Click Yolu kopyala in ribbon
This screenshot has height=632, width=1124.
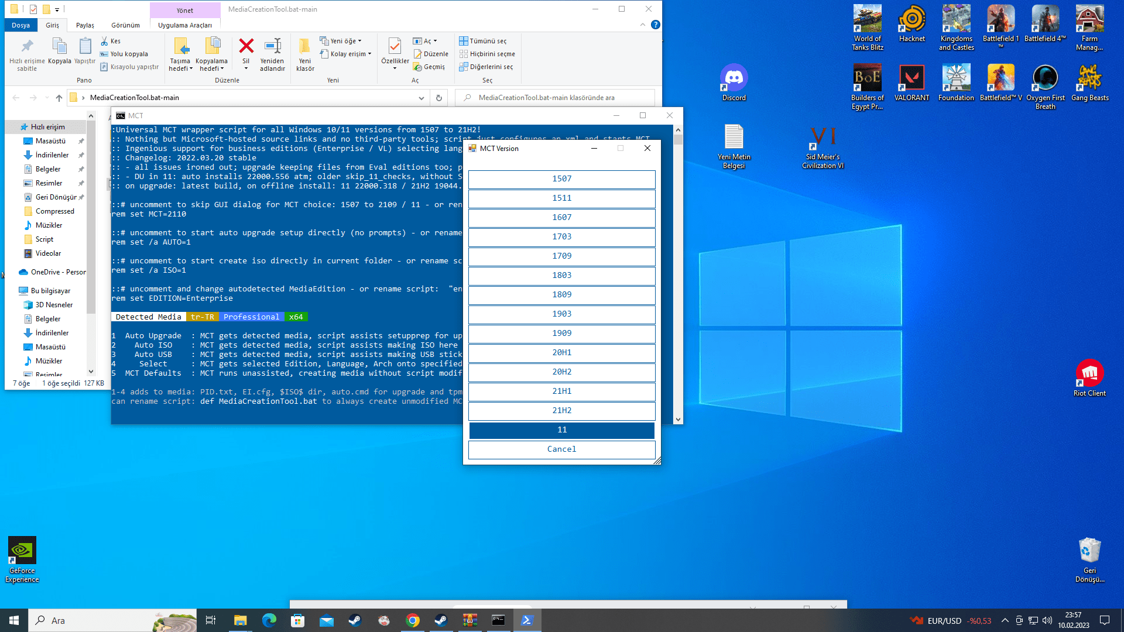[124, 54]
